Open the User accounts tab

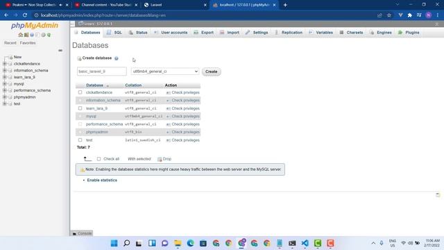pyautogui.click(x=171, y=33)
